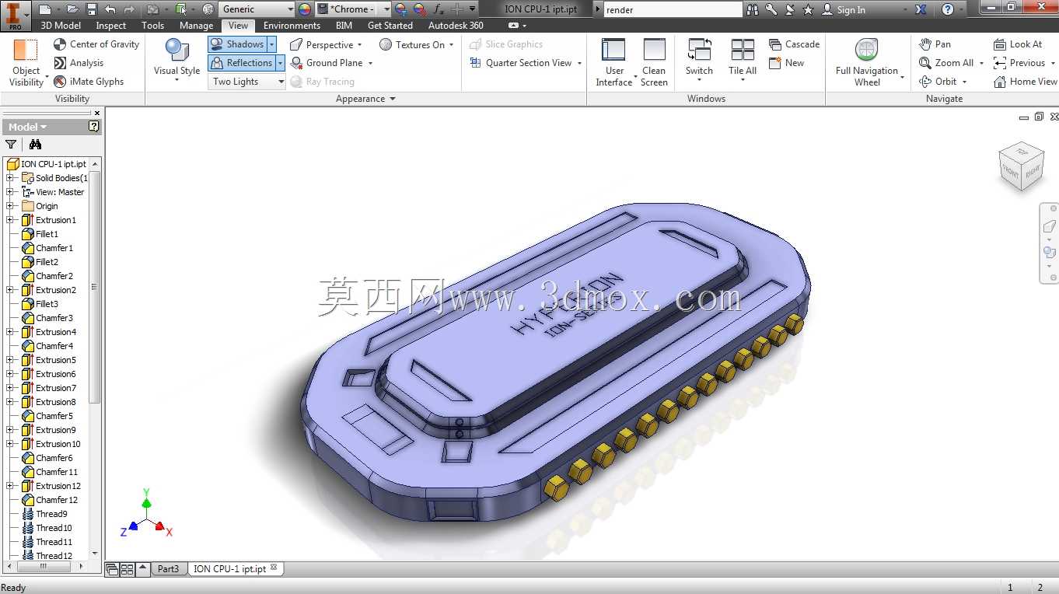
Task: Click the Open folder icon
Action: [x=72, y=9]
